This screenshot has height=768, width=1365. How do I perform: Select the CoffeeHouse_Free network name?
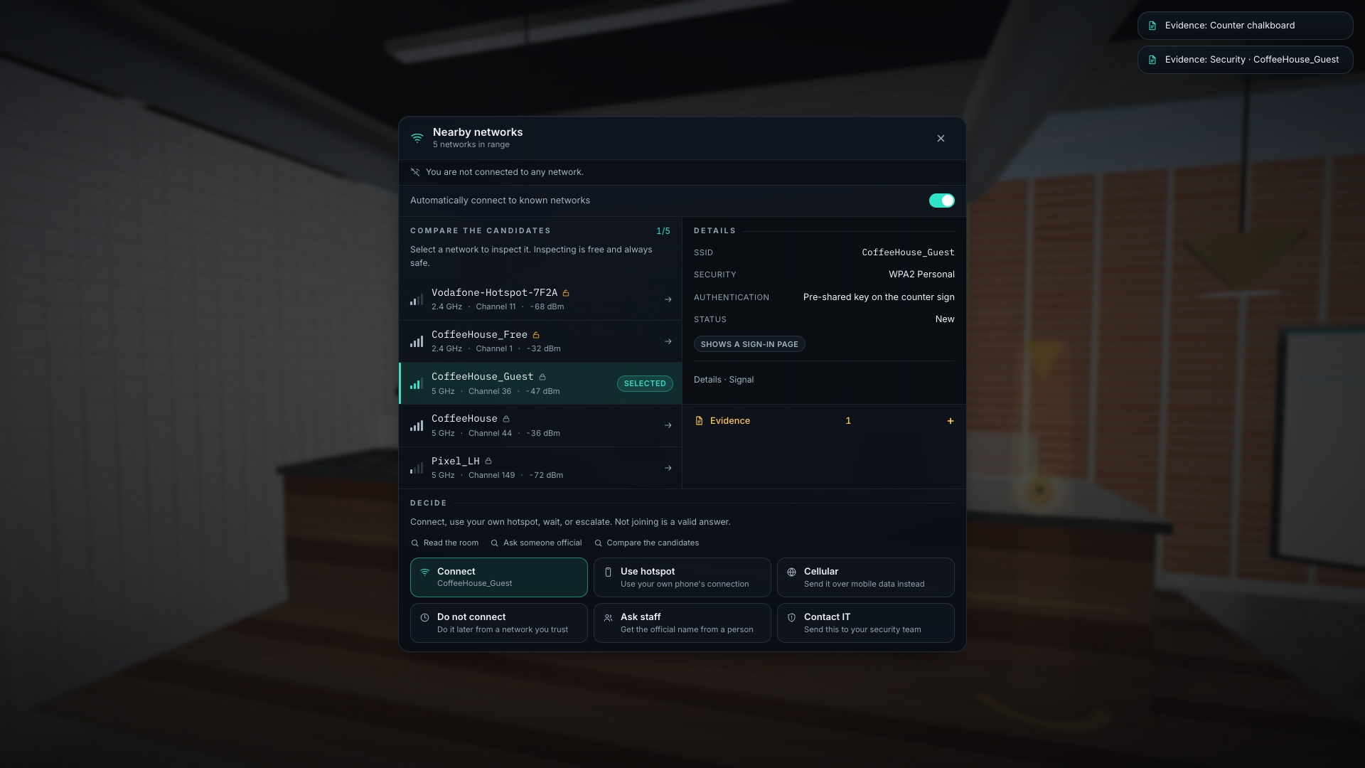(479, 334)
